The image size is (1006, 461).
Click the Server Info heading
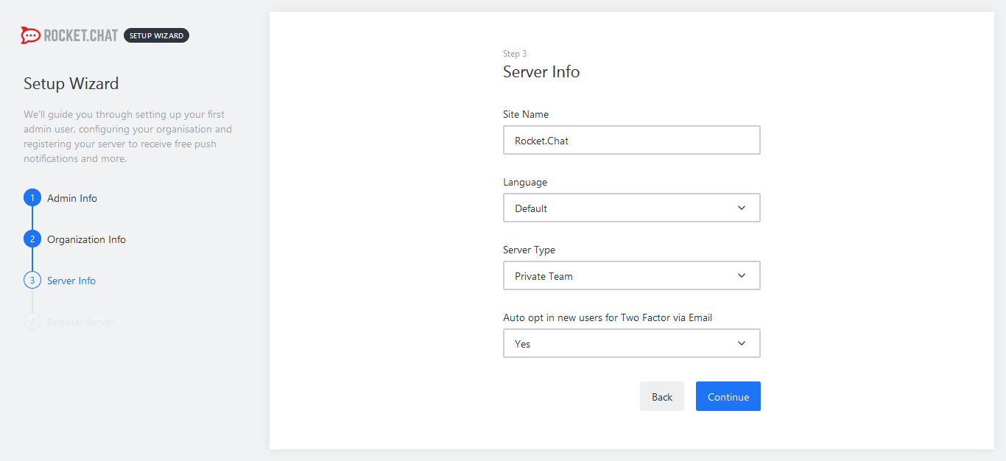(541, 72)
